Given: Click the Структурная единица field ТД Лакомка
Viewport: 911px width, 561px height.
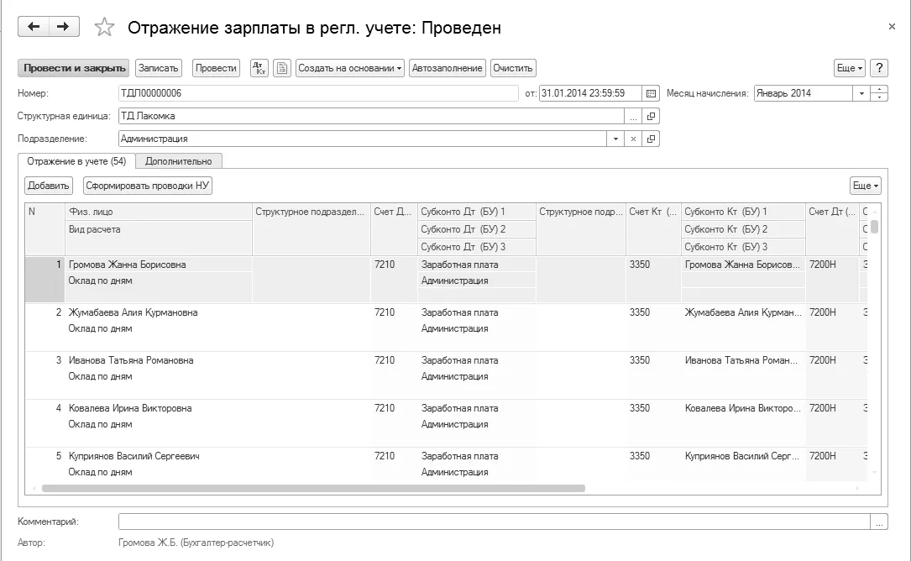Looking at the screenshot, I should 371,116.
